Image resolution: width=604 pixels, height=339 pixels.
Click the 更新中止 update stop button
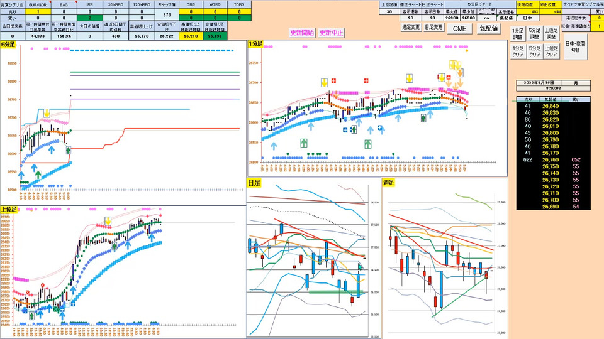coord(332,33)
